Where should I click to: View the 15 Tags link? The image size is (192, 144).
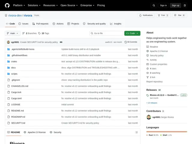point(43,33)
